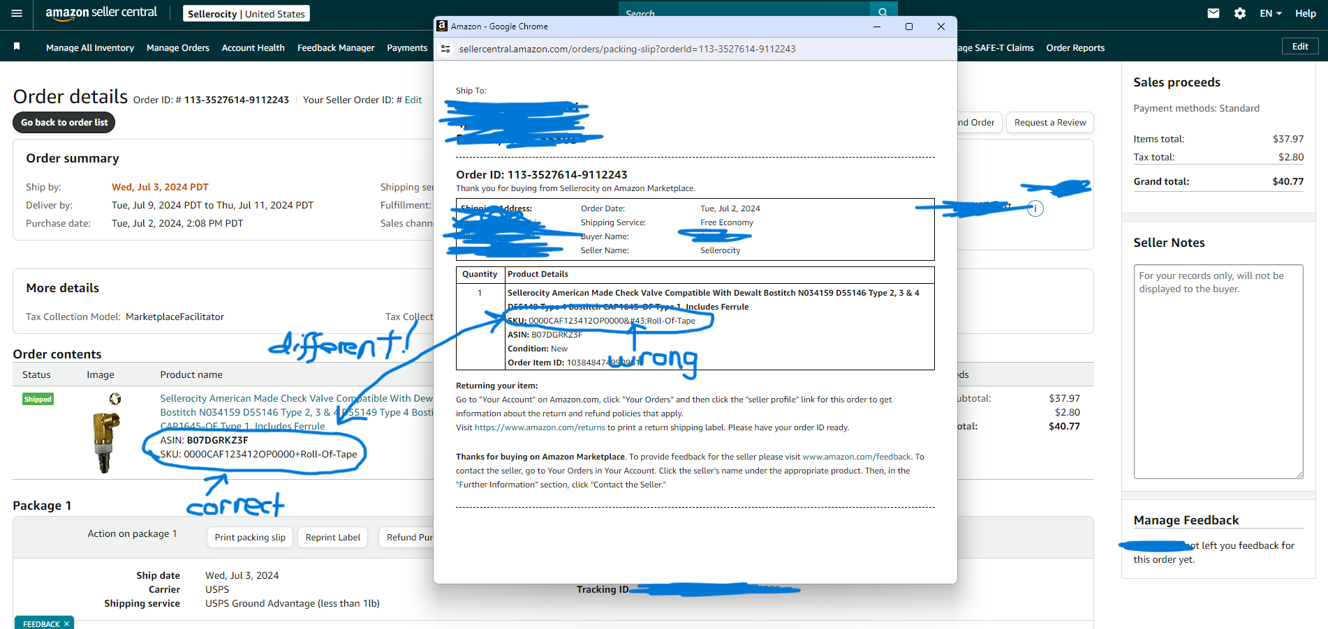Click Go back to order list button
This screenshot has height=629, width=1328.
pyautogui.click(x=64, y=122)
